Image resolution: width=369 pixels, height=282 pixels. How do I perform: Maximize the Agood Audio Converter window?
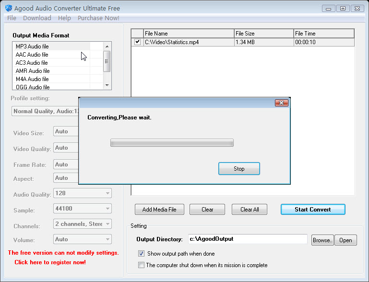(x=343, y=9)
